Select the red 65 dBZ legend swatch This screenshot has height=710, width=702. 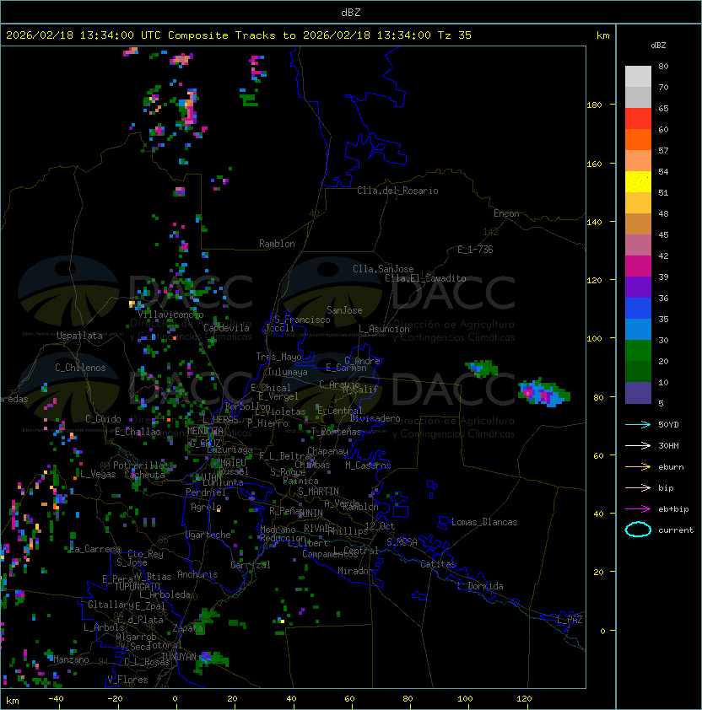point(638,119)
